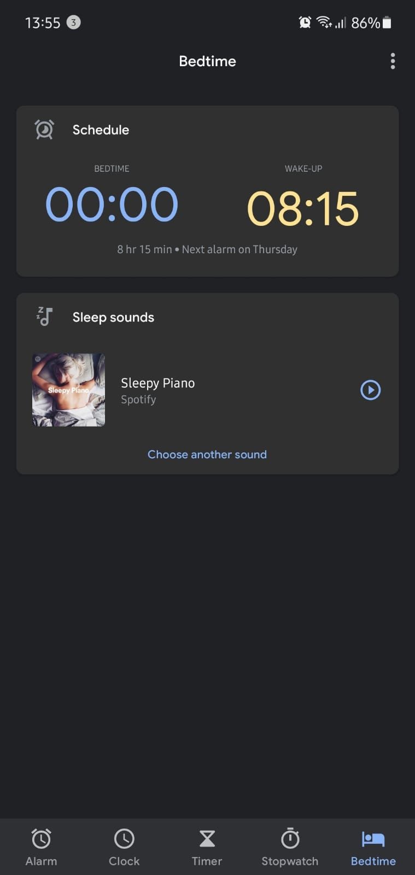This screenshot has width=415, height=875.
Task: Tap the Schedule card heading
Action: 101,130
